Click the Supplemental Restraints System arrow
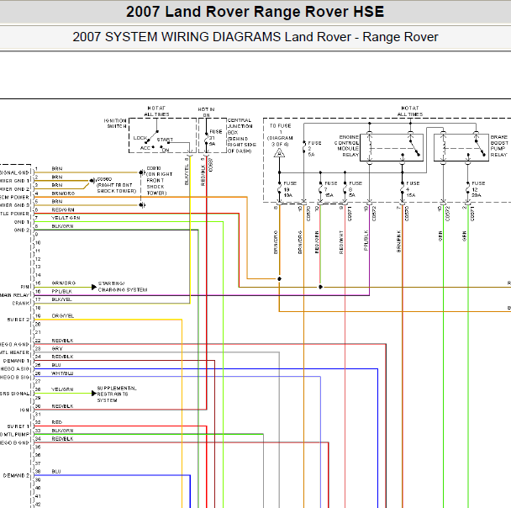 click(94, 394)
